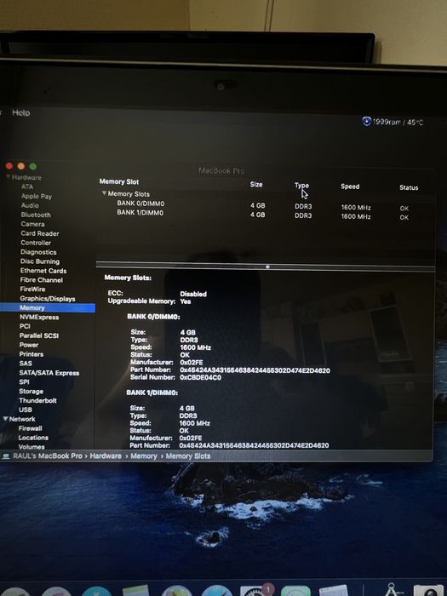Click the Memory Slots row label
Viewport: 447px width, 596px height.
pyautogui.click(x=129, y=194)
